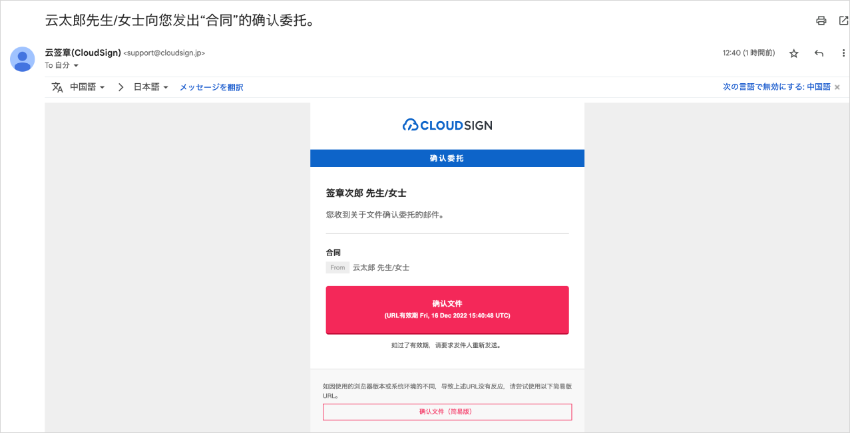This screenshot has height=433, width=850.
Task: Click the sender avatar icon
Action: click(x=23, y=59)
